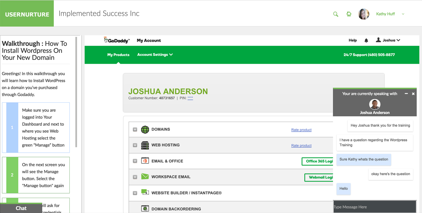Open GoDaddy notifications bell

366,40
